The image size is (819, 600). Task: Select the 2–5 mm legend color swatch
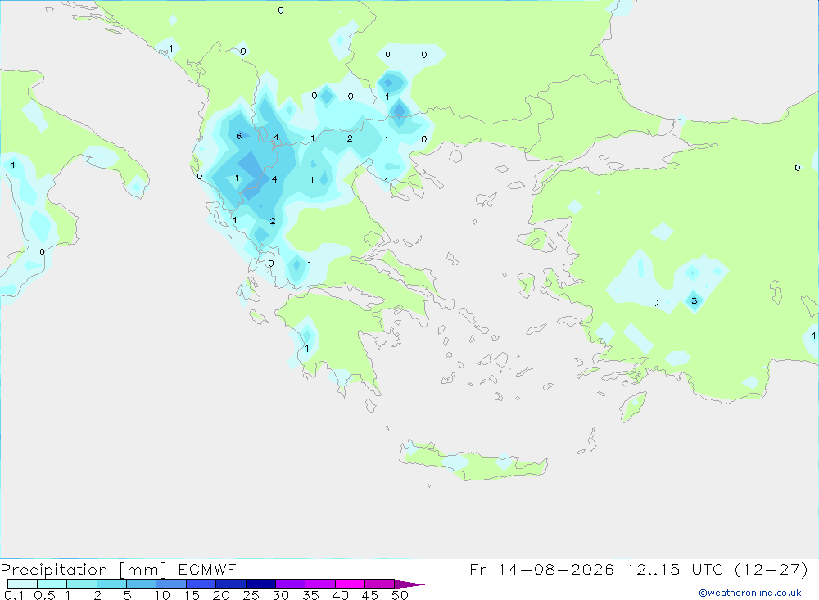(x=111, y=584)
